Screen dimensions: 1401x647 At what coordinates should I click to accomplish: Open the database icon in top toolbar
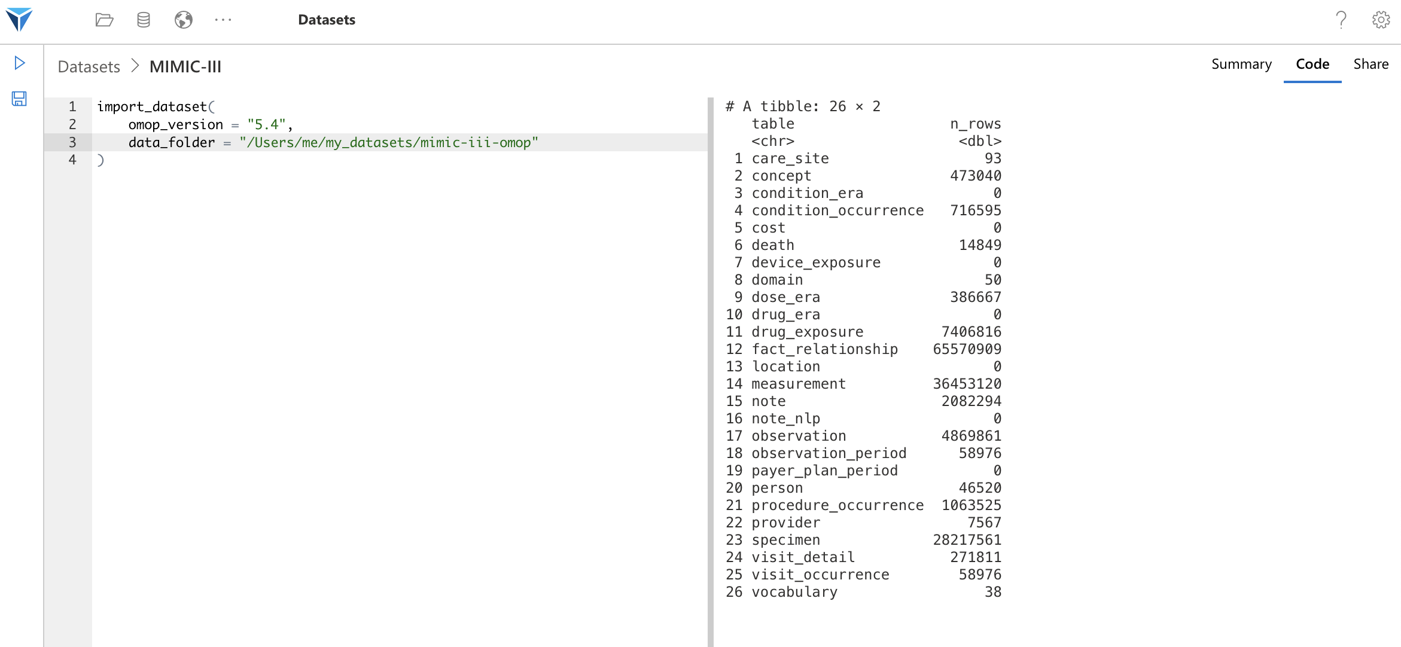point(144,20)
